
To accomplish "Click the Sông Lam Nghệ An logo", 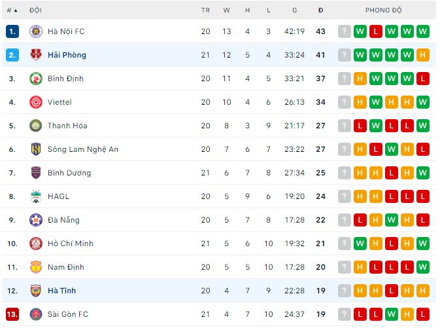I will pyautogui.click(x=35, y=149).
